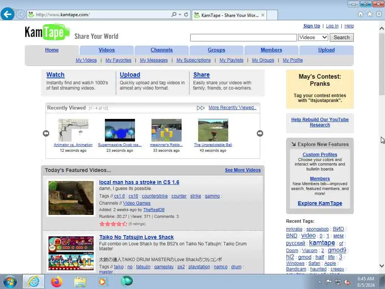Image resolution: width=385 pixels, height=289 pixels.
Task: Click the page scrollbar down arrow
Action: [382, 266]
